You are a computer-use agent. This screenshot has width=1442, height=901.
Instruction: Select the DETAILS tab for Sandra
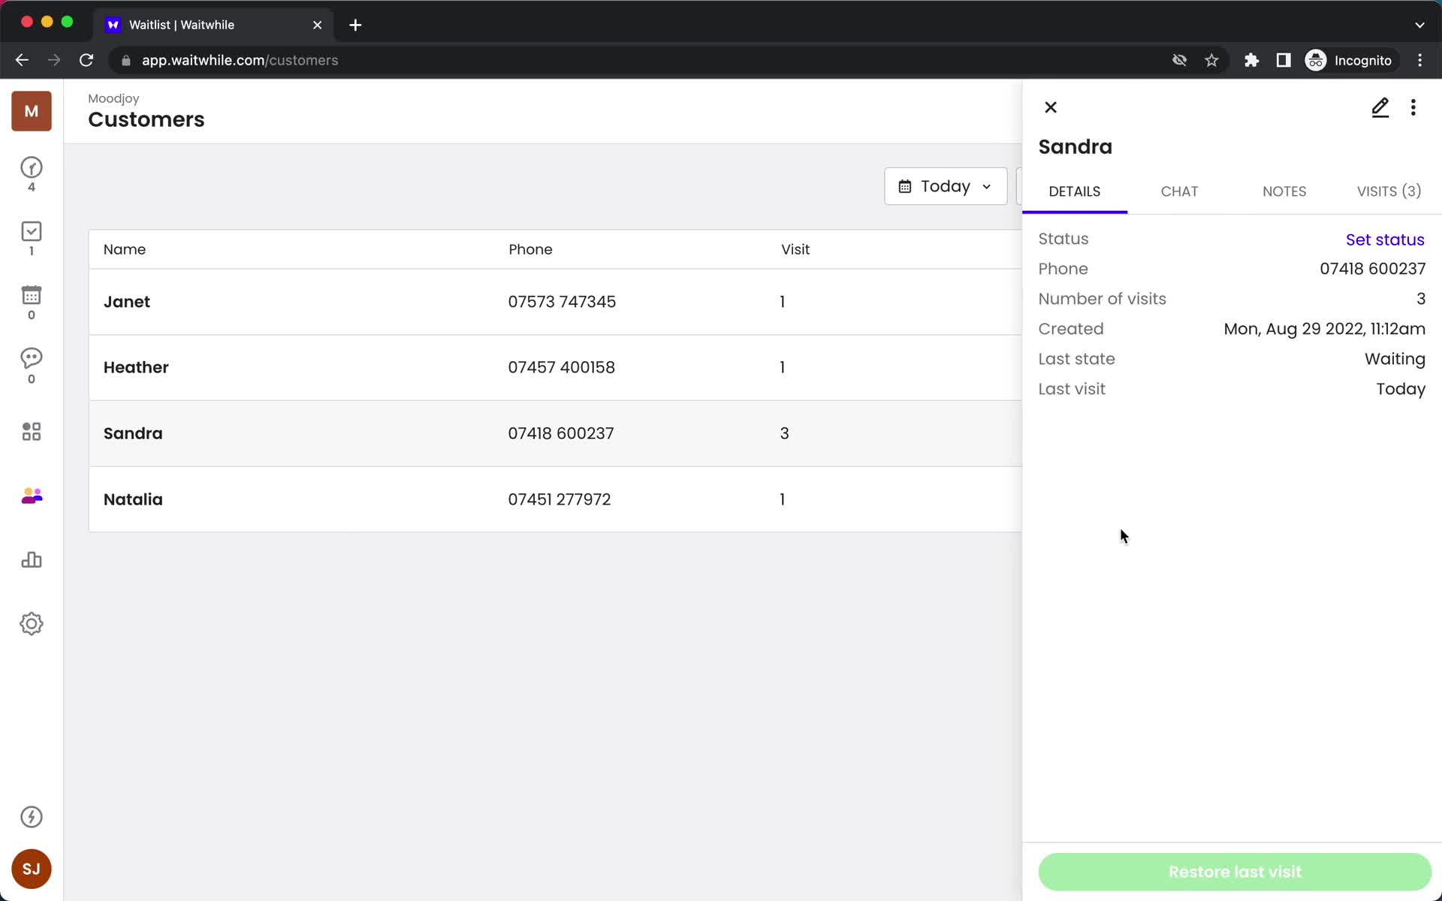(1075, 191)
